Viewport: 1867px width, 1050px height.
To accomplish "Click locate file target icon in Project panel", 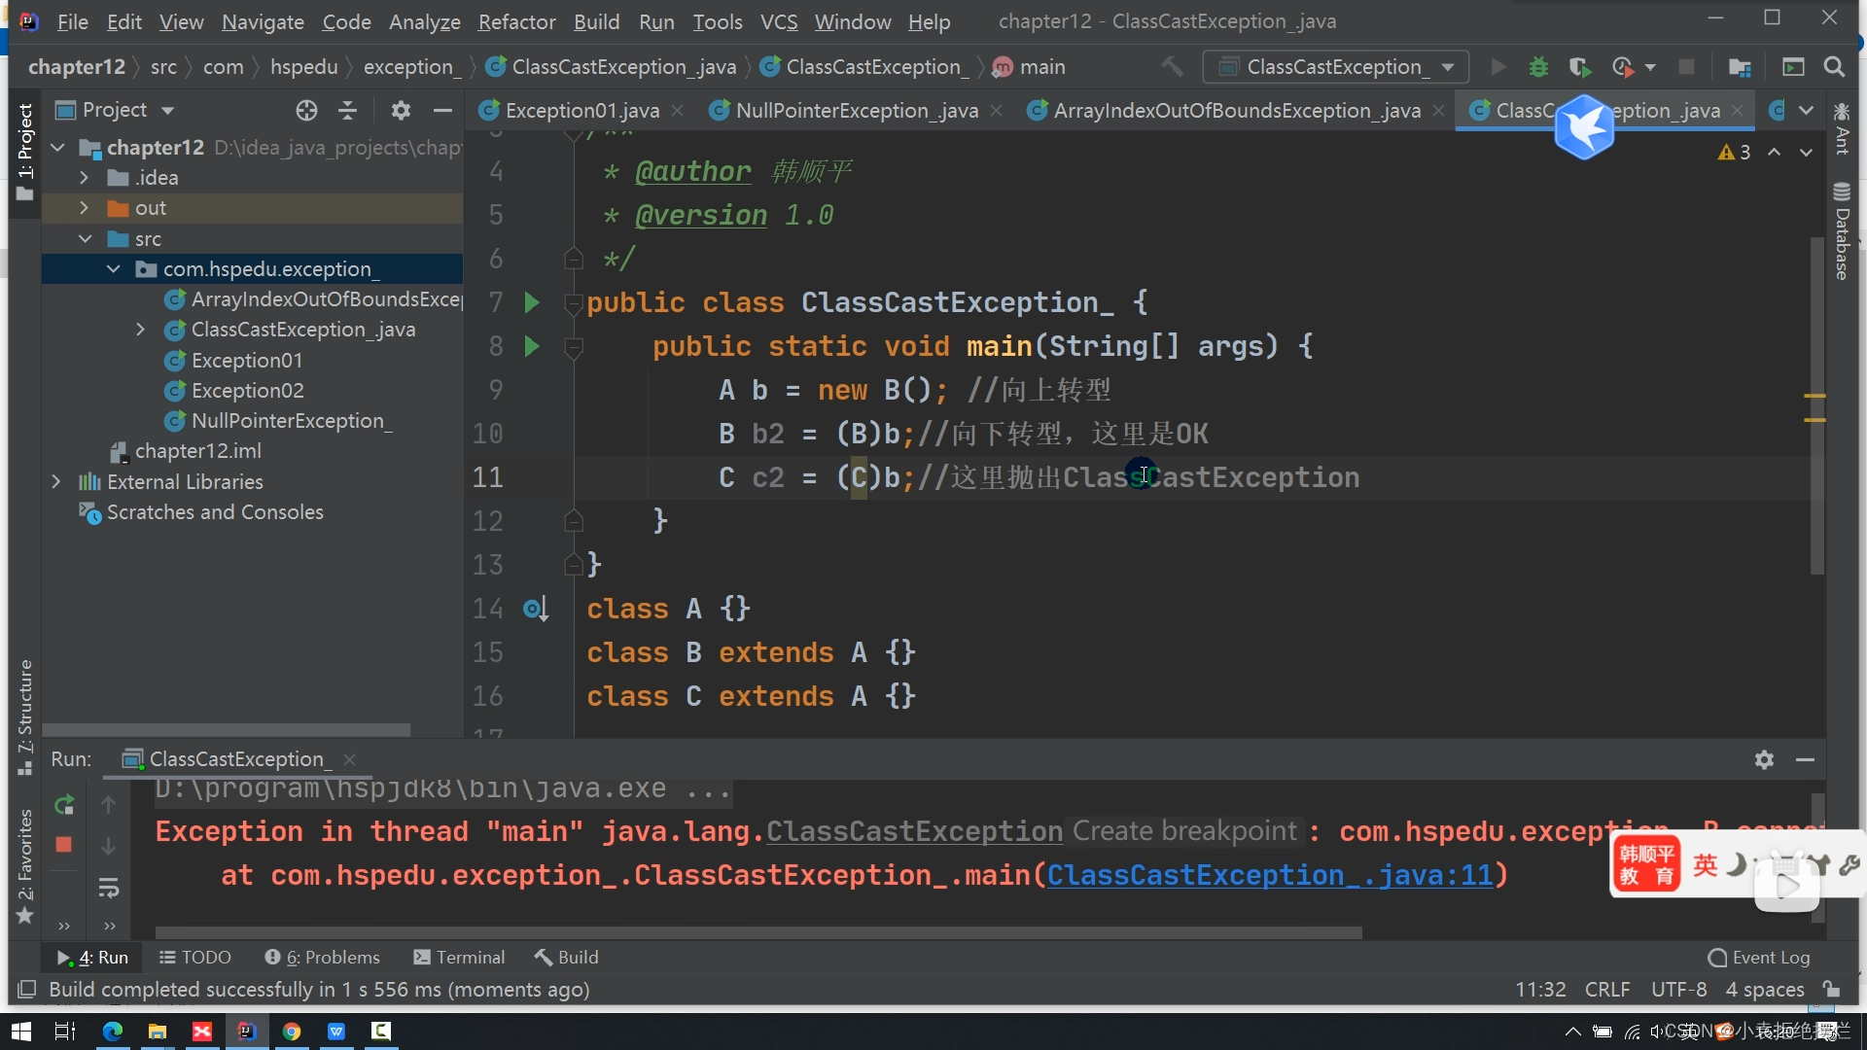I will [306, 110].
